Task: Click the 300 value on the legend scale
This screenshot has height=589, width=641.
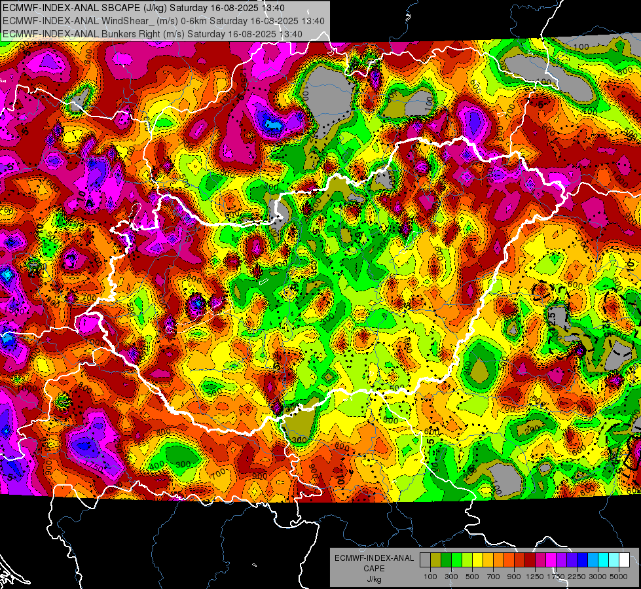Action: click(451, 577)
